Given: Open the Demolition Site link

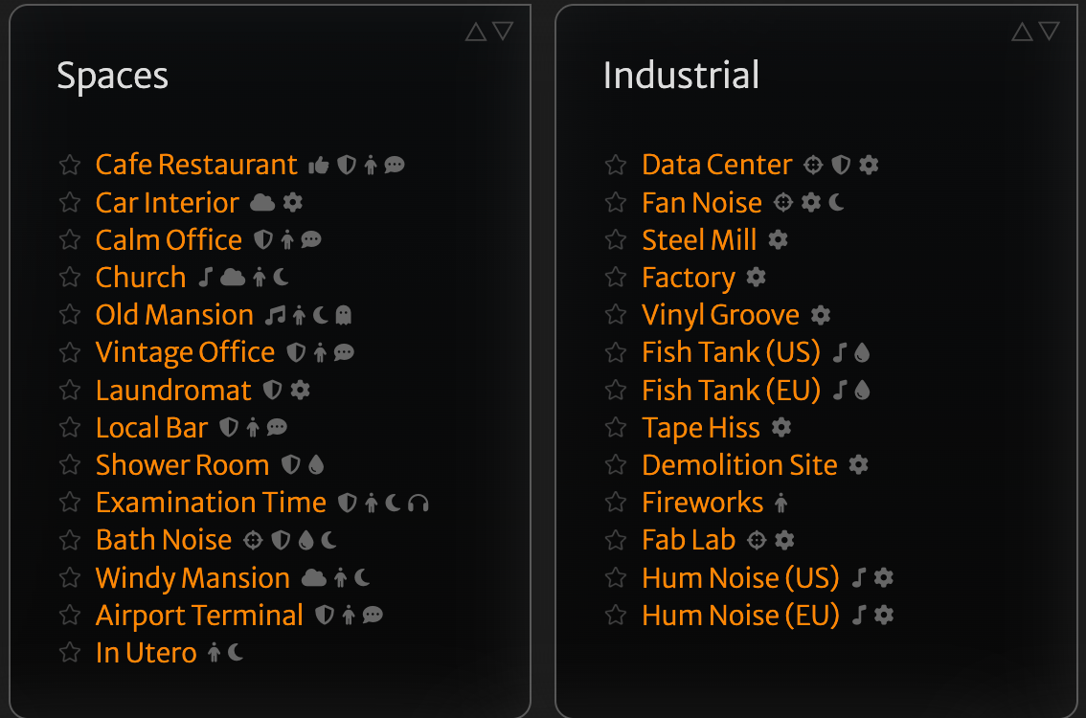Looking at the screenshot, I should click(739, 465).
